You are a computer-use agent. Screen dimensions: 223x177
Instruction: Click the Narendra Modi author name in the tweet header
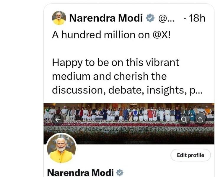pyautogui.click(x=106, y=18)
